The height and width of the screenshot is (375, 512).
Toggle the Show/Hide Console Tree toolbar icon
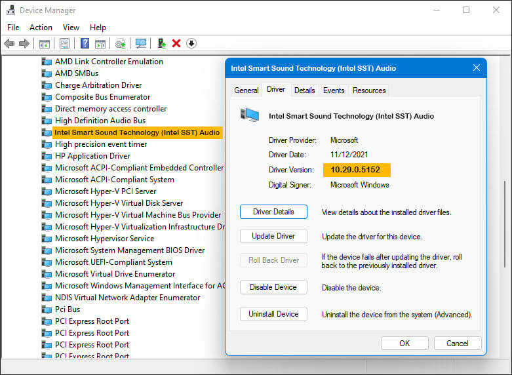[45, 43]
